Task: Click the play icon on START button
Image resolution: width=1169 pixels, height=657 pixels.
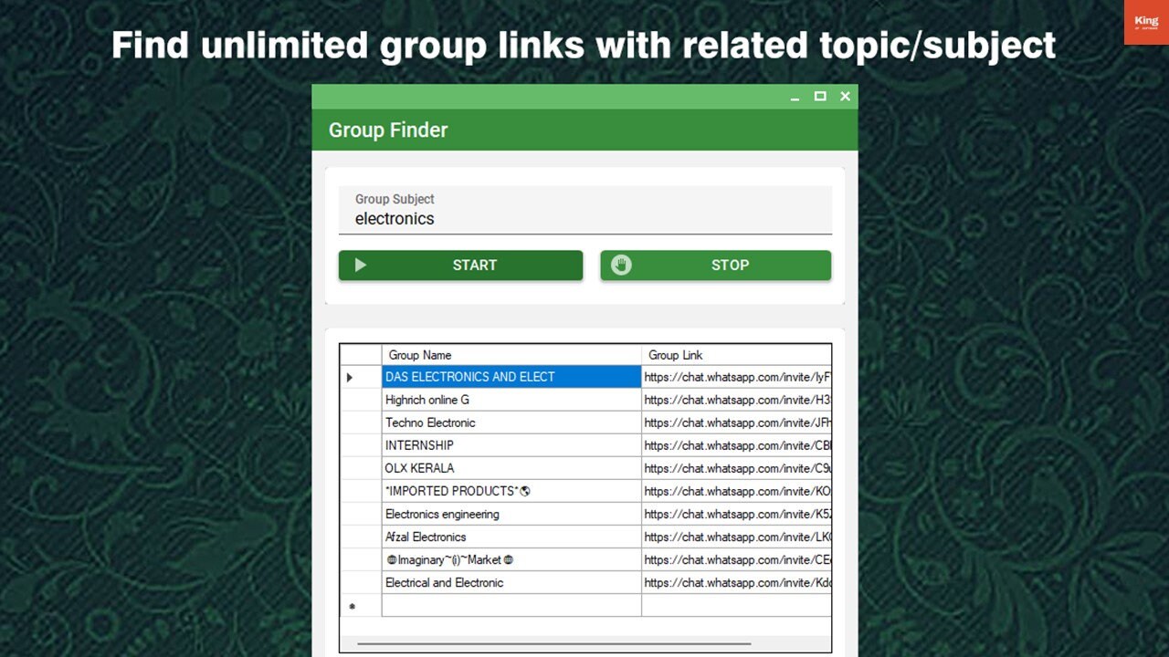Action: pyautogui.click(x=361, y=266)
